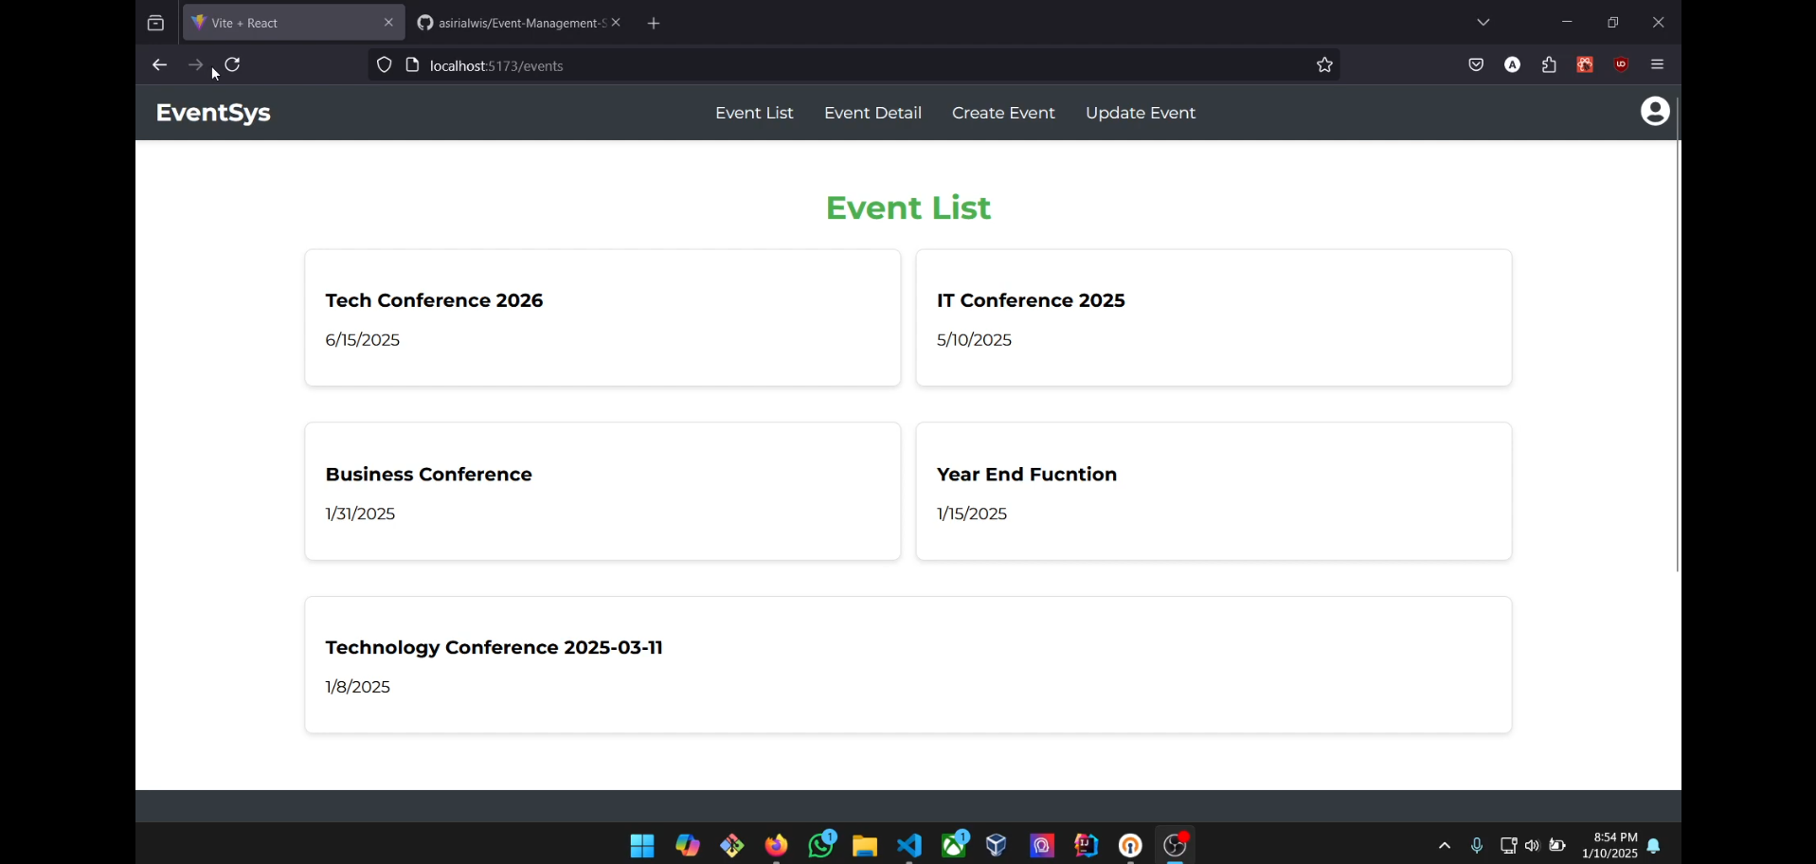Open the notification bell in the taskbar

pyautogui.click(x=1654, y=846)
